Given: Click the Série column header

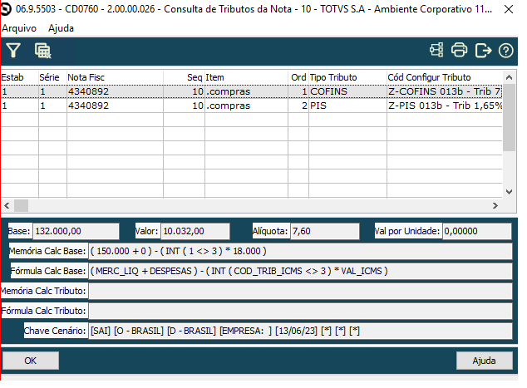Looking at the screenshot, I should click(52, 77).
